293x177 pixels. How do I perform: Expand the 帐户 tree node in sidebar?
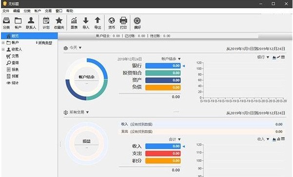(3, 43)
